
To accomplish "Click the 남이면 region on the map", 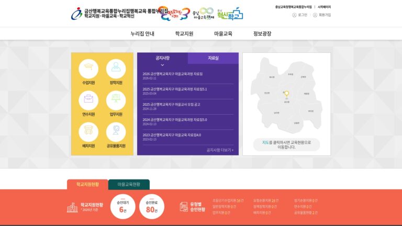I will pos(276,113).
